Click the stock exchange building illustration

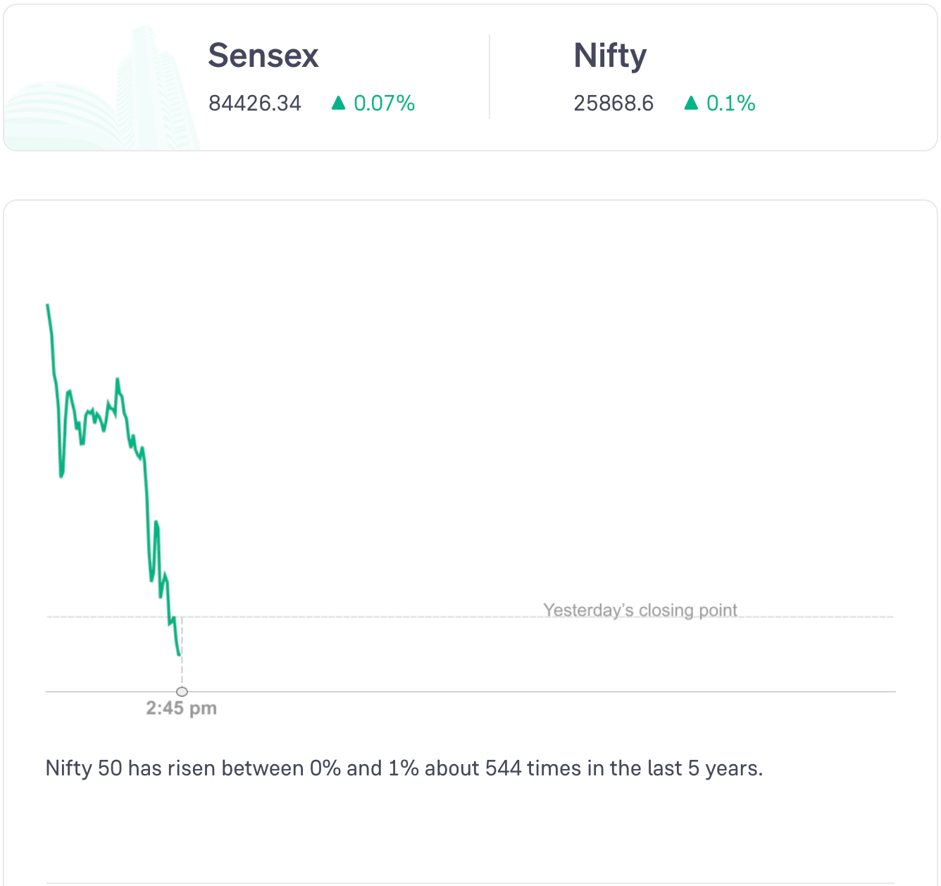pyautogui.click(x=106, y=99)
